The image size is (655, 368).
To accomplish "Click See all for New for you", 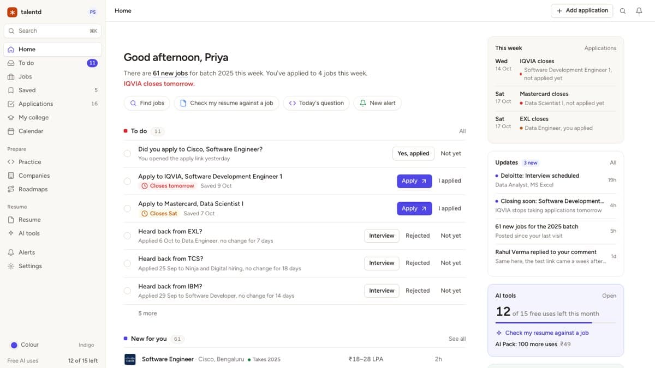I will pos(457,339).
